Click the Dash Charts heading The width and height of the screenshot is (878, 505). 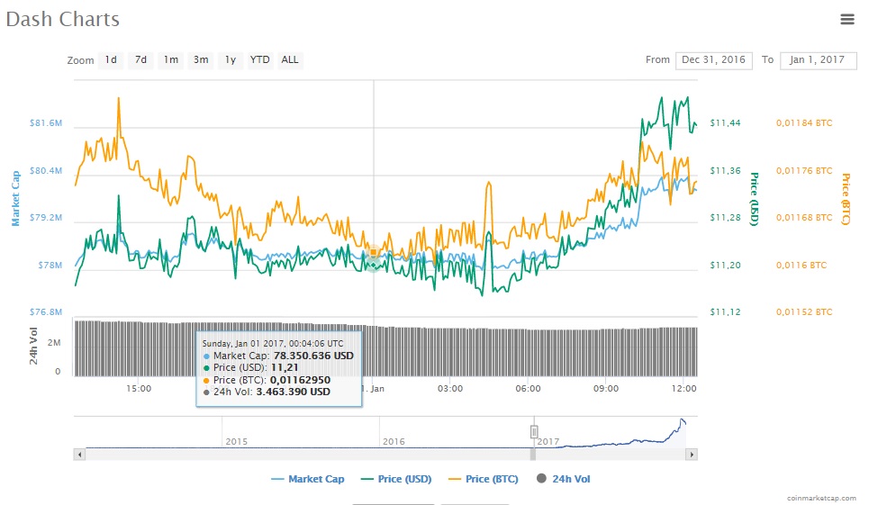coord(63,19)
